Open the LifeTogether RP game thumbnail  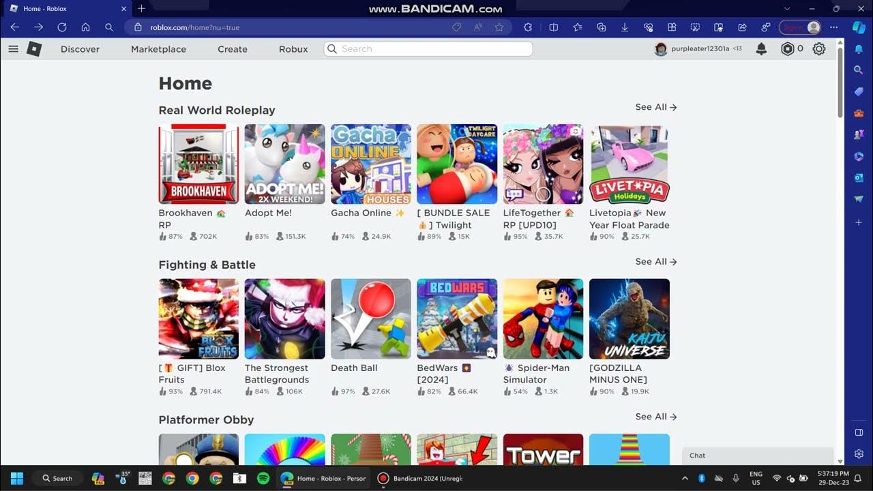pyautogui.click(x=543, y=164)
